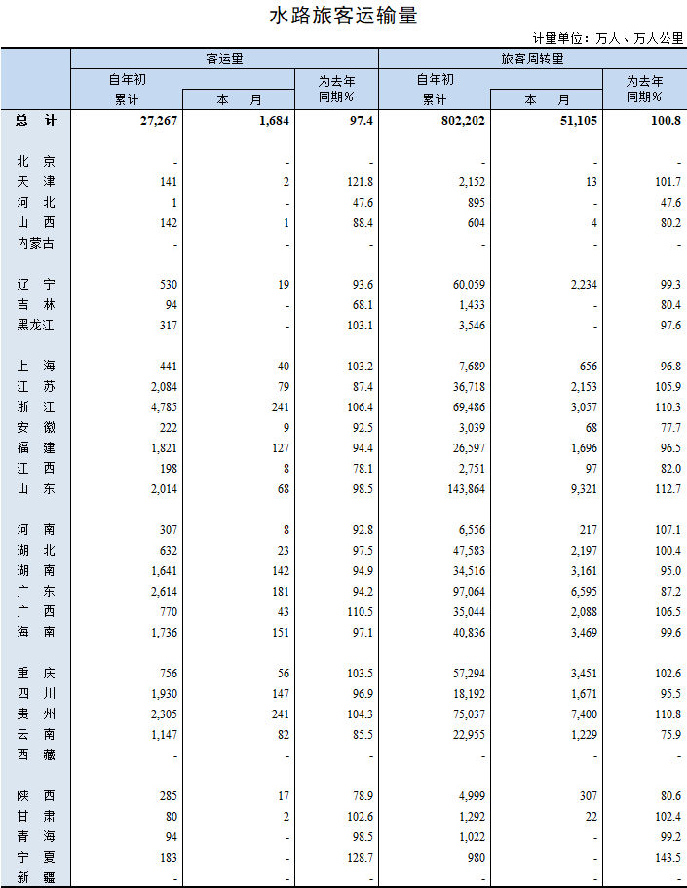Click the total passenger volume cell 27,267
The height and width of the screenshot is (888, 687).
157,120
